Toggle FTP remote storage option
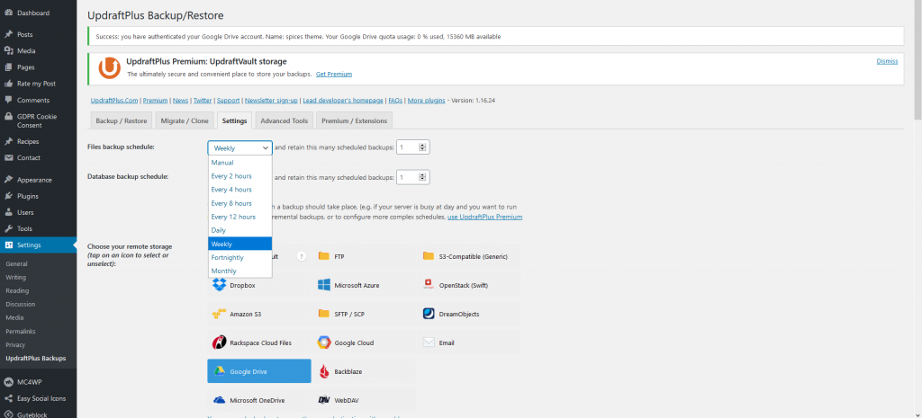The height and width of the screenshot is (418, 922). pos(364,256)
